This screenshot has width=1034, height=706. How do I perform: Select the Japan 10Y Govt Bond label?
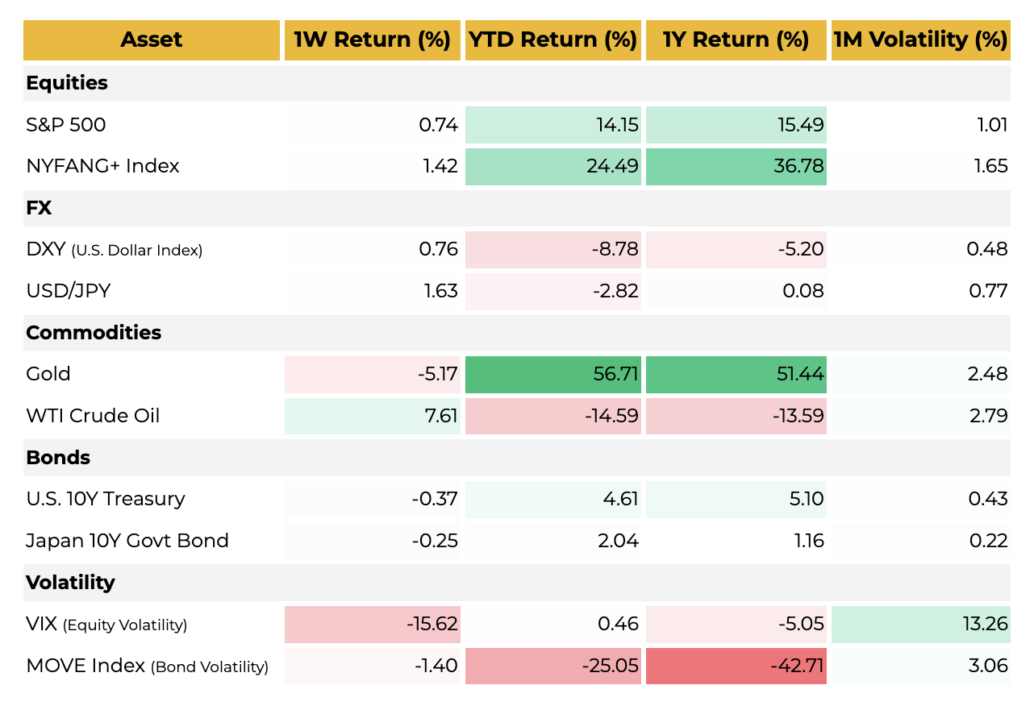click(x=127, y=541)
